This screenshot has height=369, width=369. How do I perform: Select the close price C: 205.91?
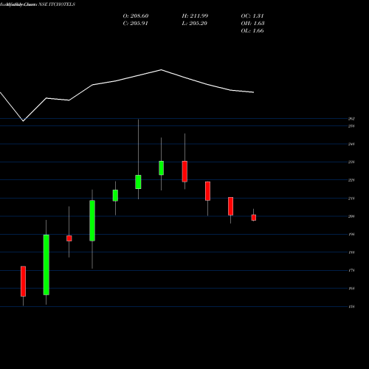[135, 24]
